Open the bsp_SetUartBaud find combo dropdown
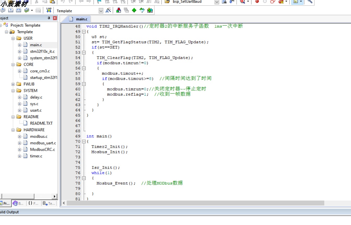The height and width of the screenshot is (225, 351). click(x=217, y=2)
